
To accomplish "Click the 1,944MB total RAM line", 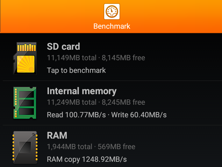I will tap(91, 147).
